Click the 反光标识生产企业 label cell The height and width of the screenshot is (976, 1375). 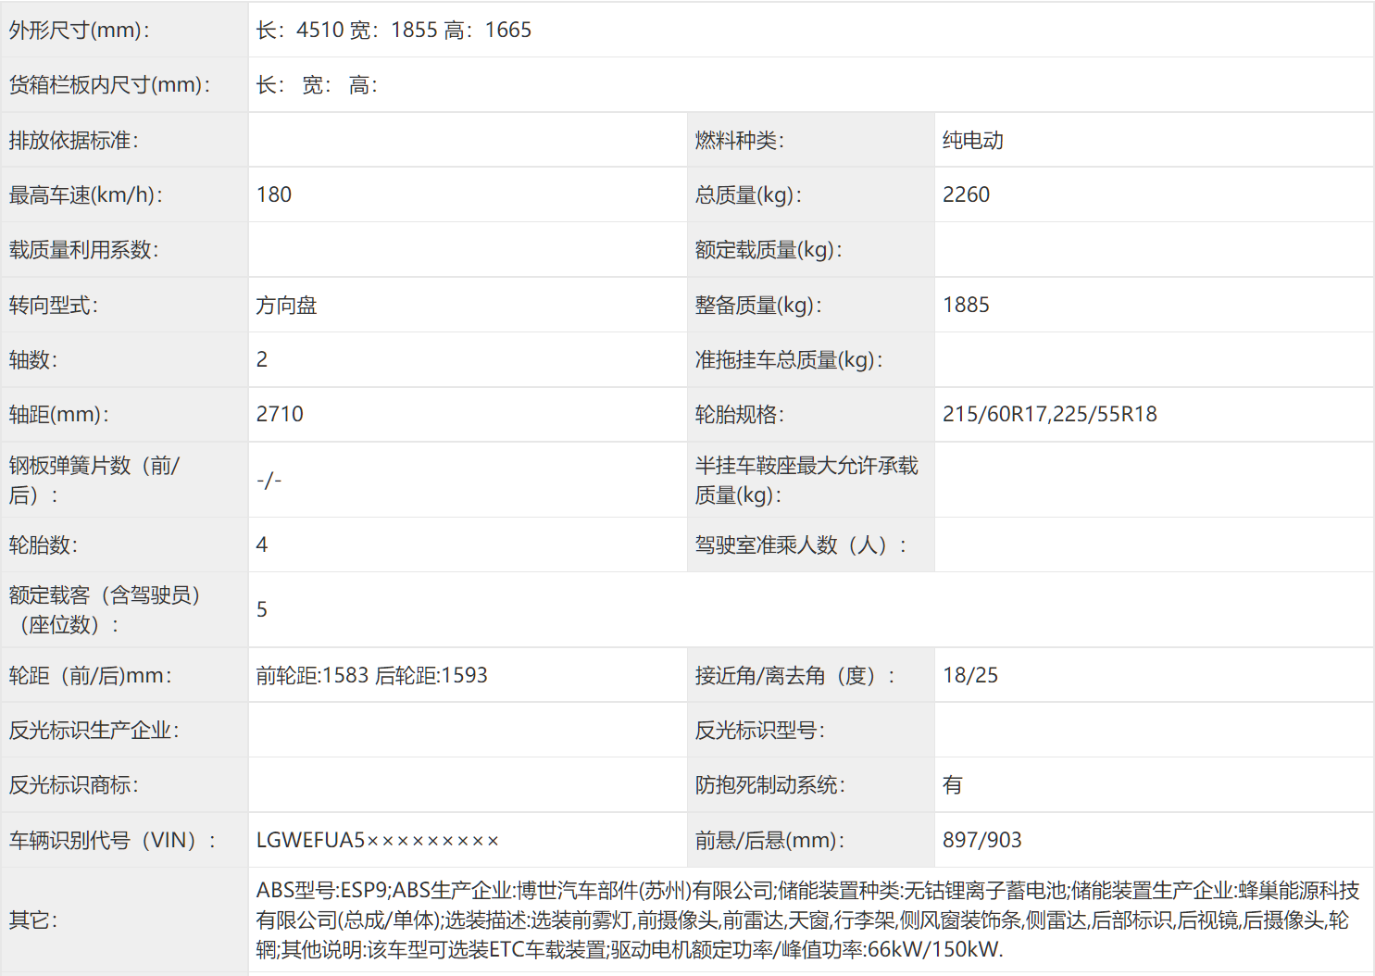[x=94, y=731]
